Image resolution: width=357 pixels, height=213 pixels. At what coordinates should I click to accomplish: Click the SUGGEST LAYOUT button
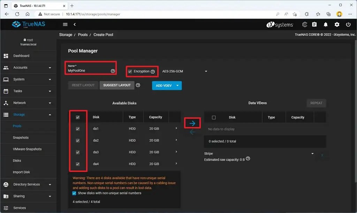point(117,85)
